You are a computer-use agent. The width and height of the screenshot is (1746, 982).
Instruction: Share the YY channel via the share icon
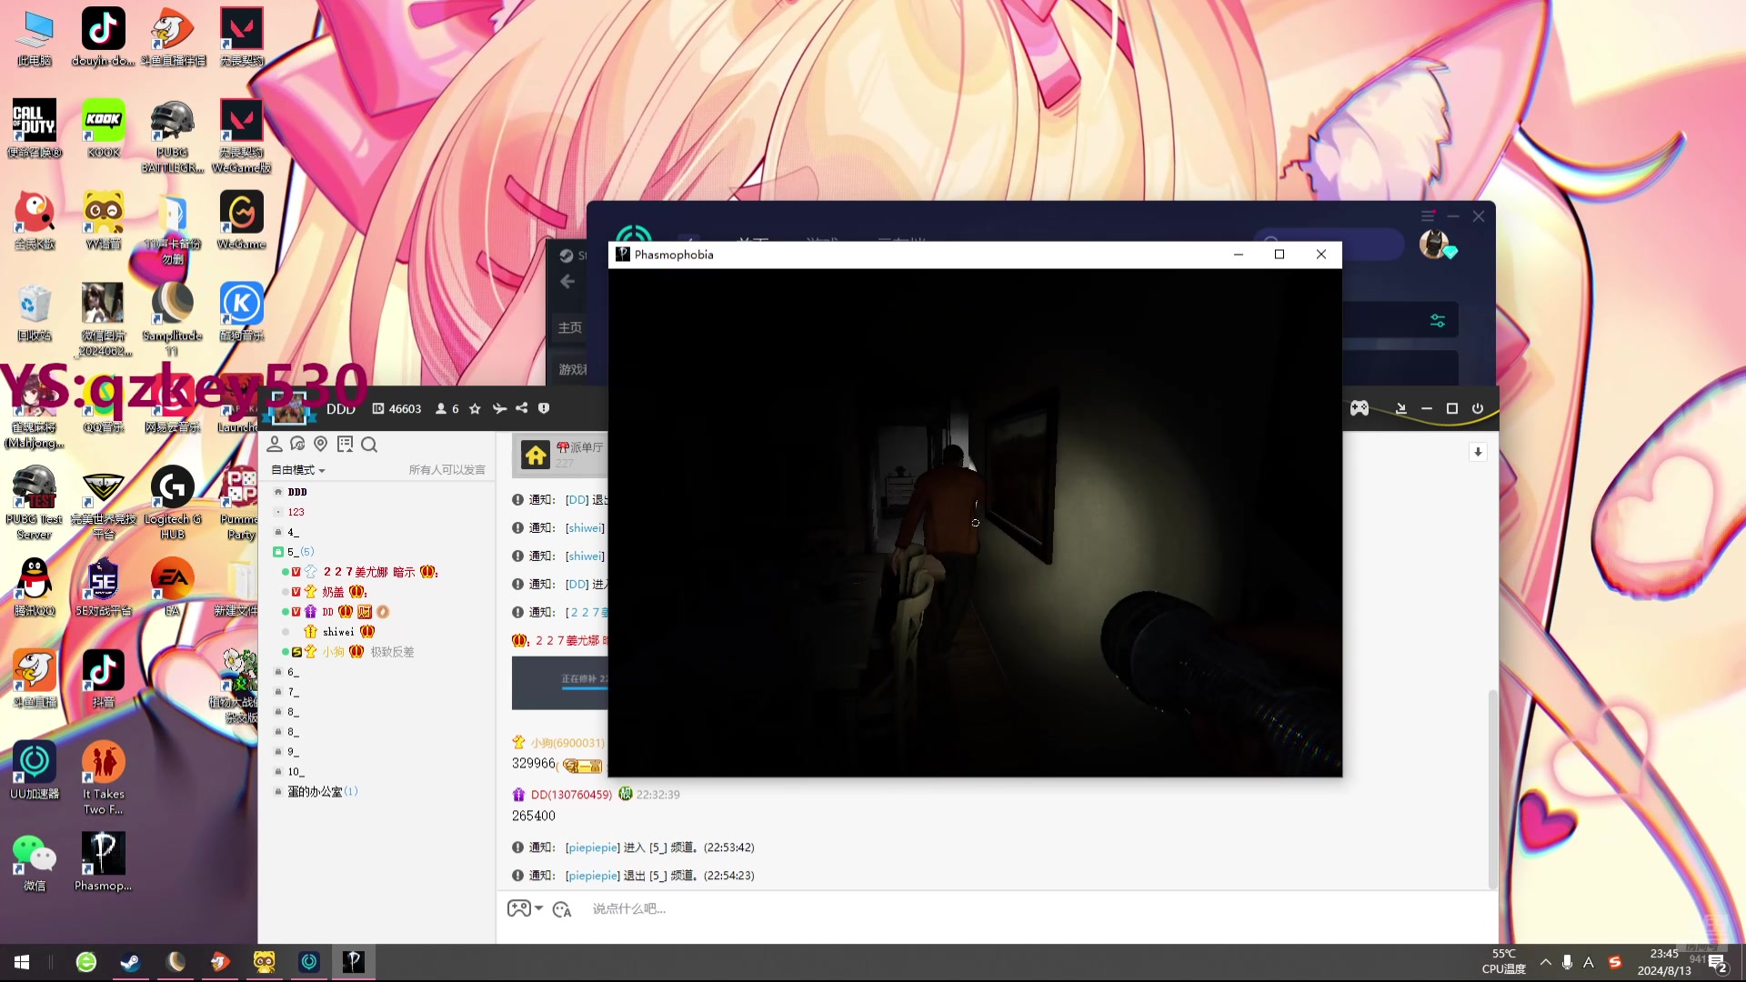(522, 408)
